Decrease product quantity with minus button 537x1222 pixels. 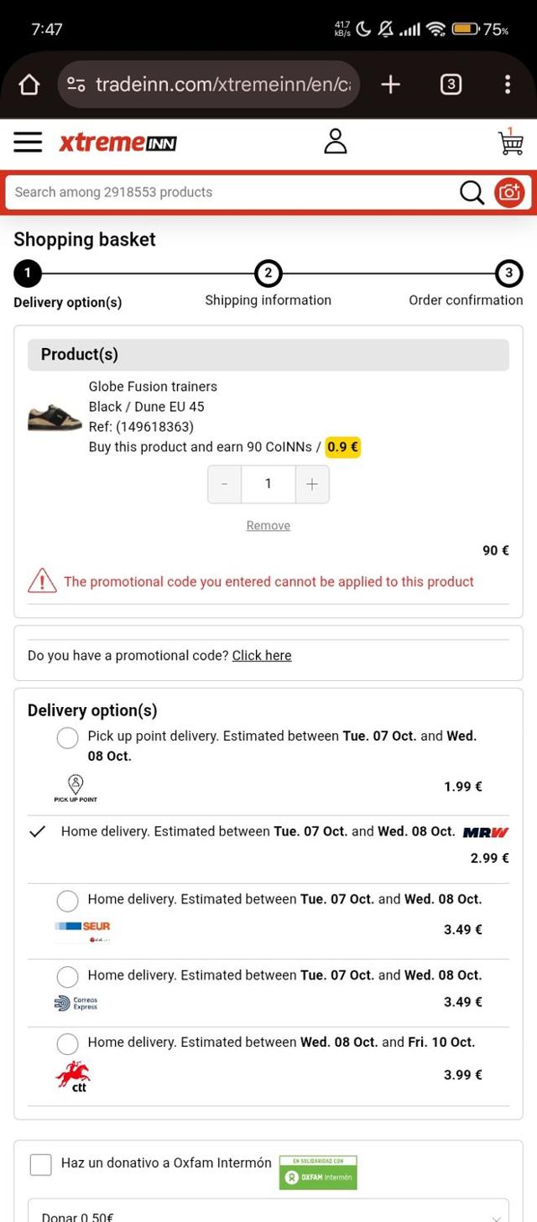(225, 484)
